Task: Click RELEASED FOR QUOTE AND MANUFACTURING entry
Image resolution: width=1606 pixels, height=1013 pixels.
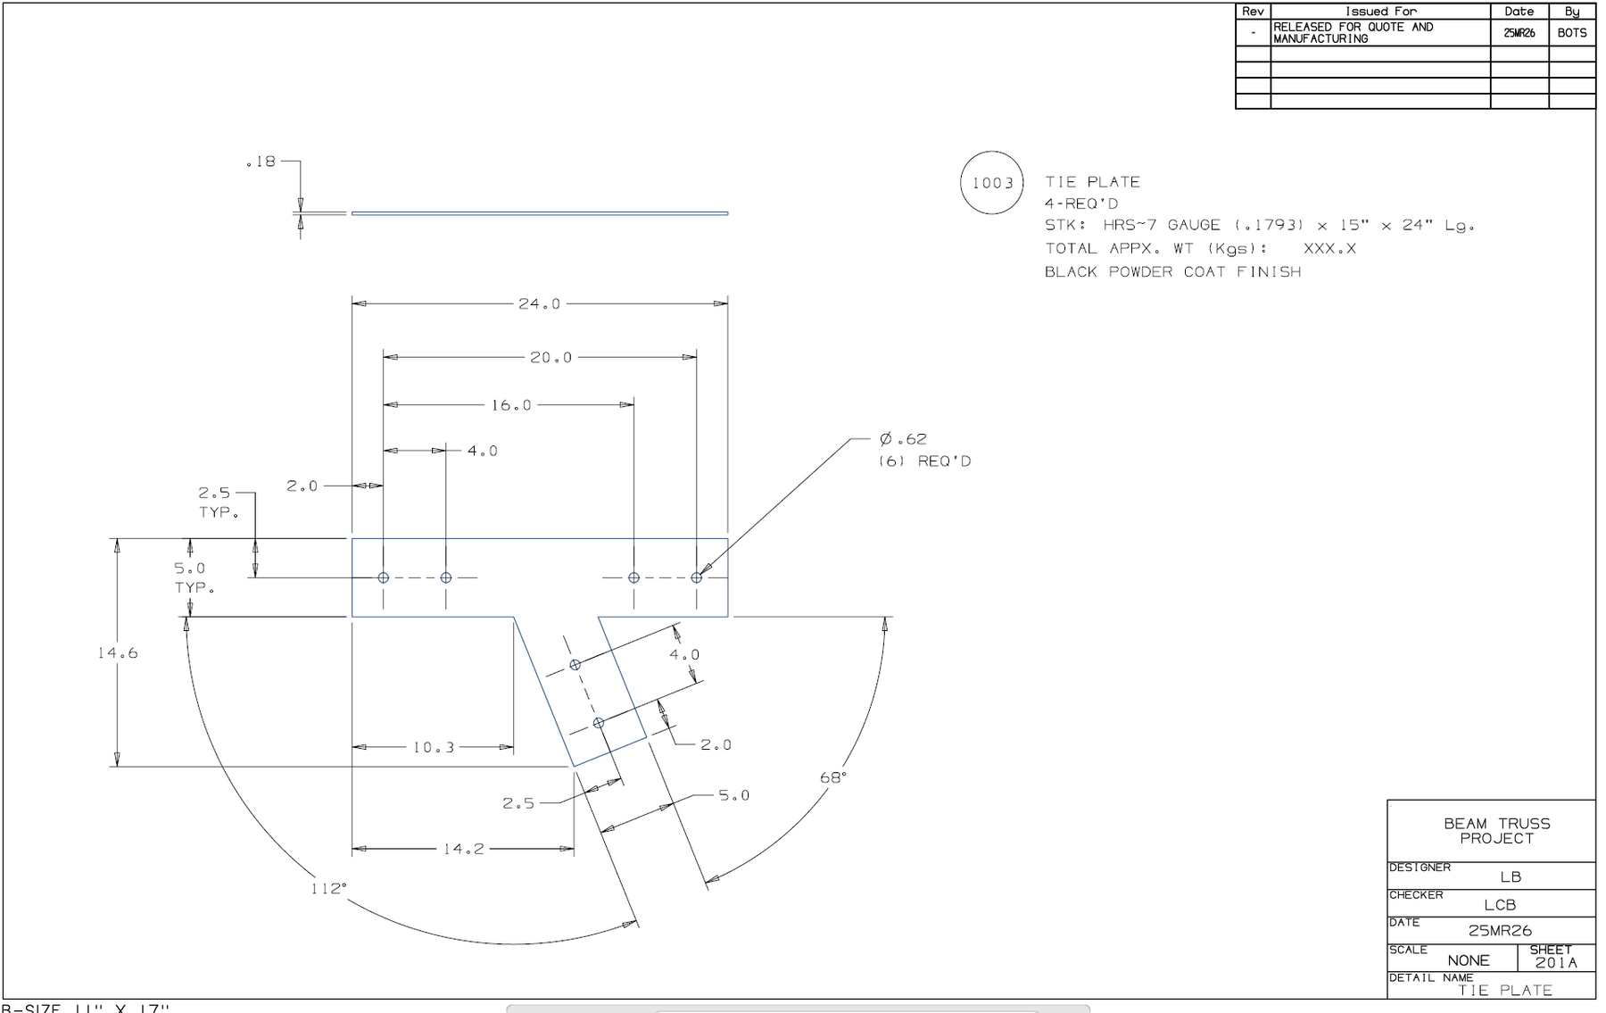Action: click(x=1354, y=33)
